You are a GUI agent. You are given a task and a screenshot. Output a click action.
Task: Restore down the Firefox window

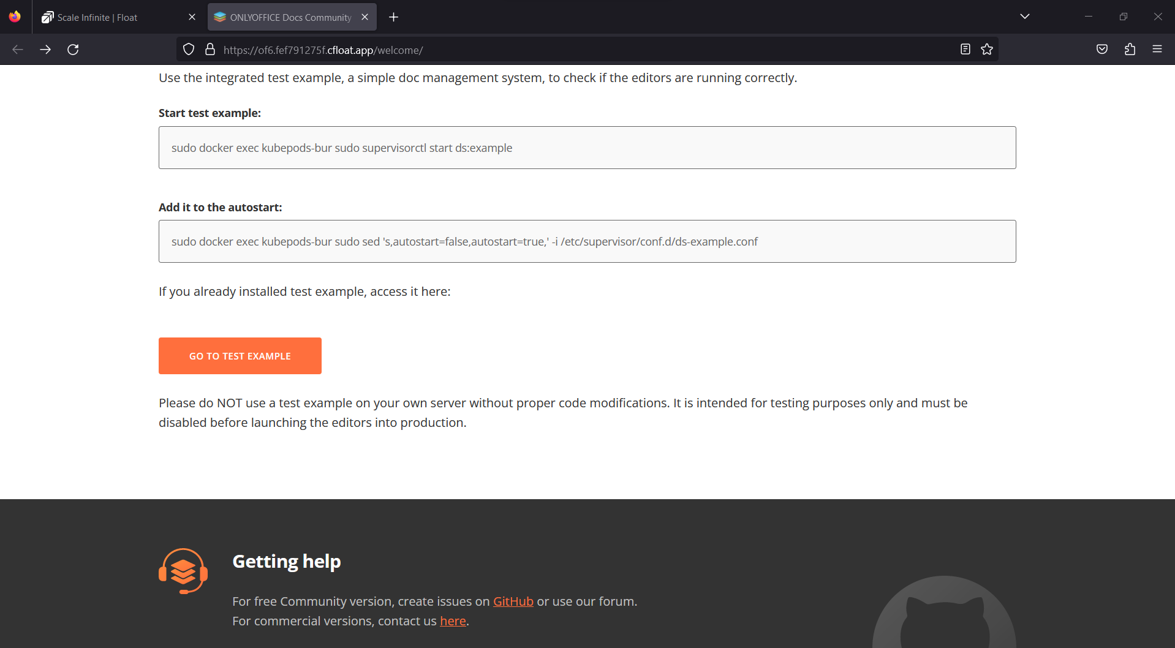tap(1124, 17)
